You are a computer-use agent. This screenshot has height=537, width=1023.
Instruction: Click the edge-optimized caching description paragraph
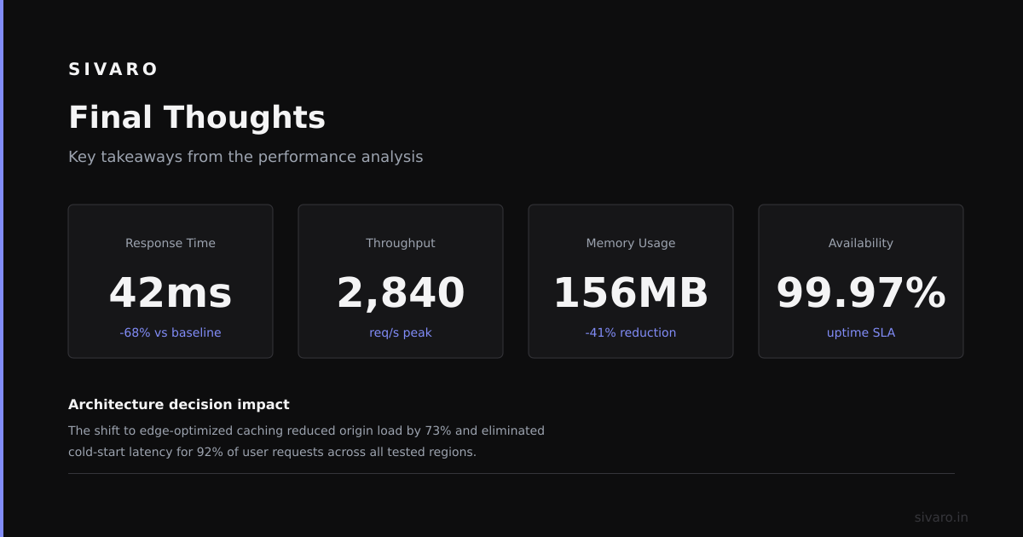pyautogui.click(x=306, y=442)
